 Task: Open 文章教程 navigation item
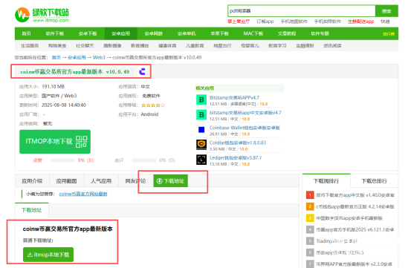(x=287, y=33)
